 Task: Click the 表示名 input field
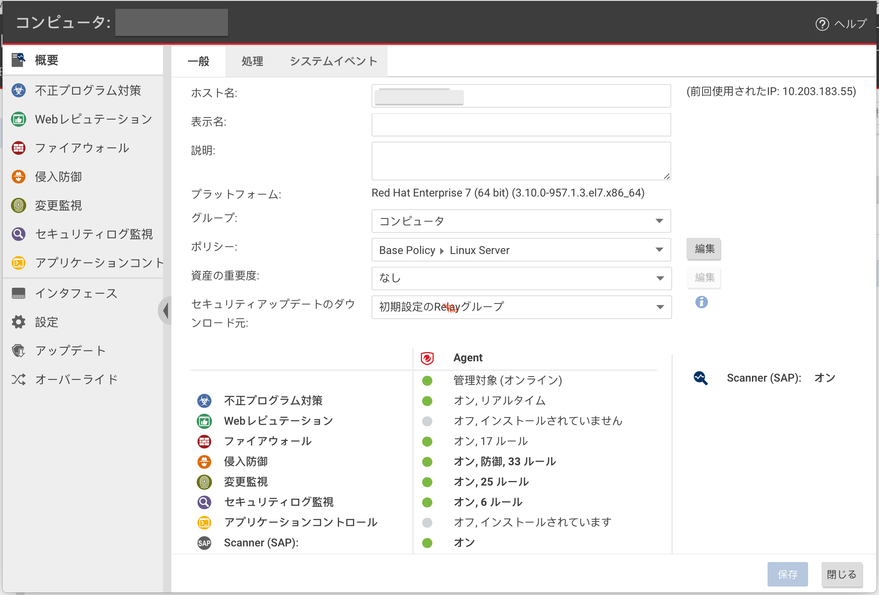521,125
